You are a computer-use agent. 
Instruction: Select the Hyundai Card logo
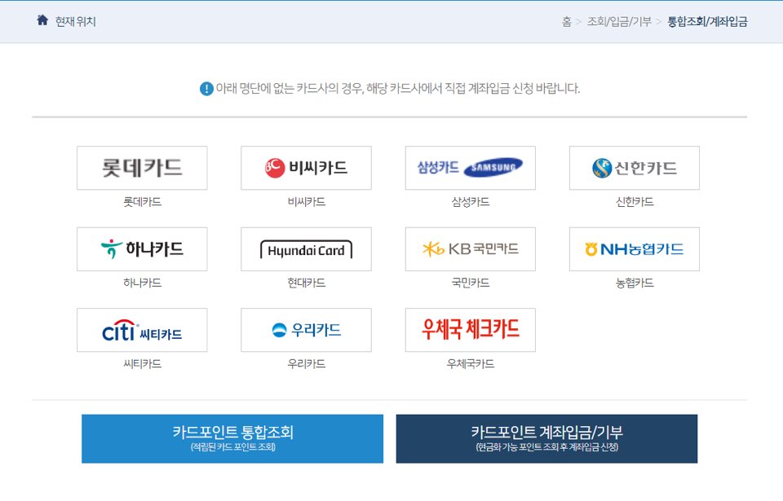click(x=305, y=249)
